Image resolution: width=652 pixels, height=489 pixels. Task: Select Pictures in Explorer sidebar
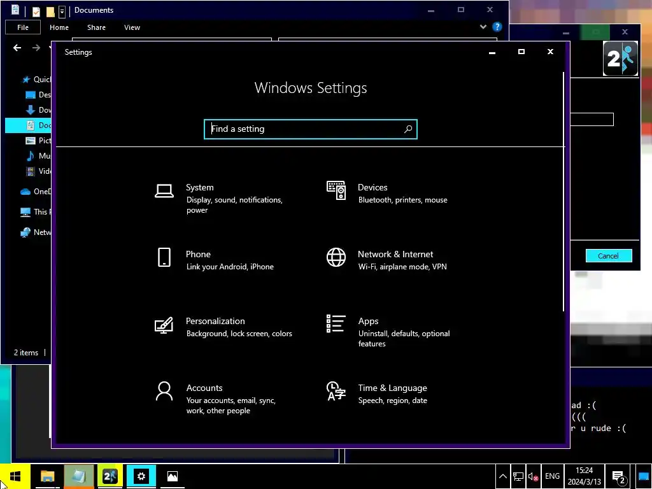[38, 141]
